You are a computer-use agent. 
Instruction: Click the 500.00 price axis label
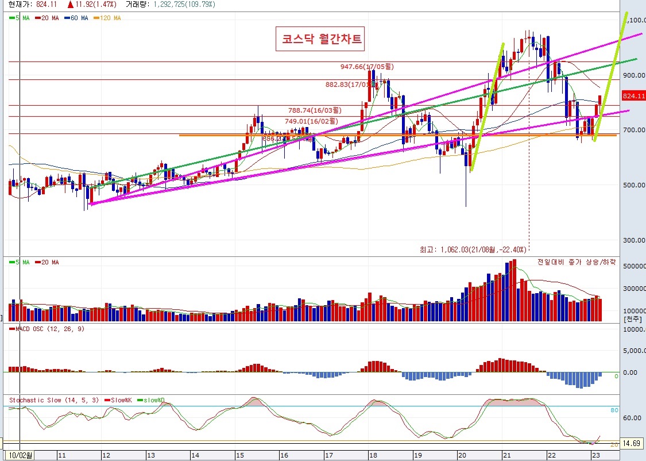[634, 185]
